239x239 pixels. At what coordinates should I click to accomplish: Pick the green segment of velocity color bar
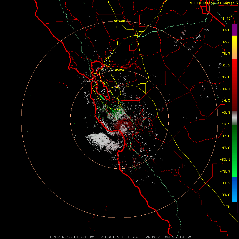[x=234, y=151]
